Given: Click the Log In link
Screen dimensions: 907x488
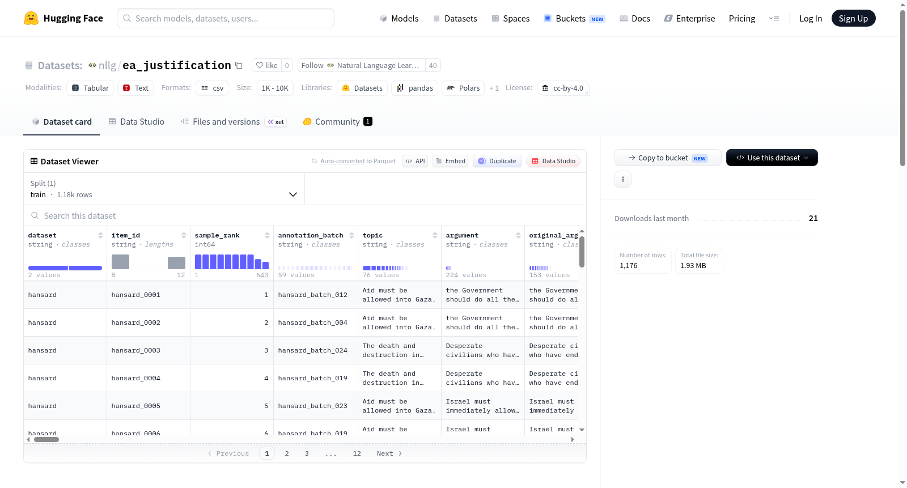Looking at the screenshot, I should coord(811,18).
